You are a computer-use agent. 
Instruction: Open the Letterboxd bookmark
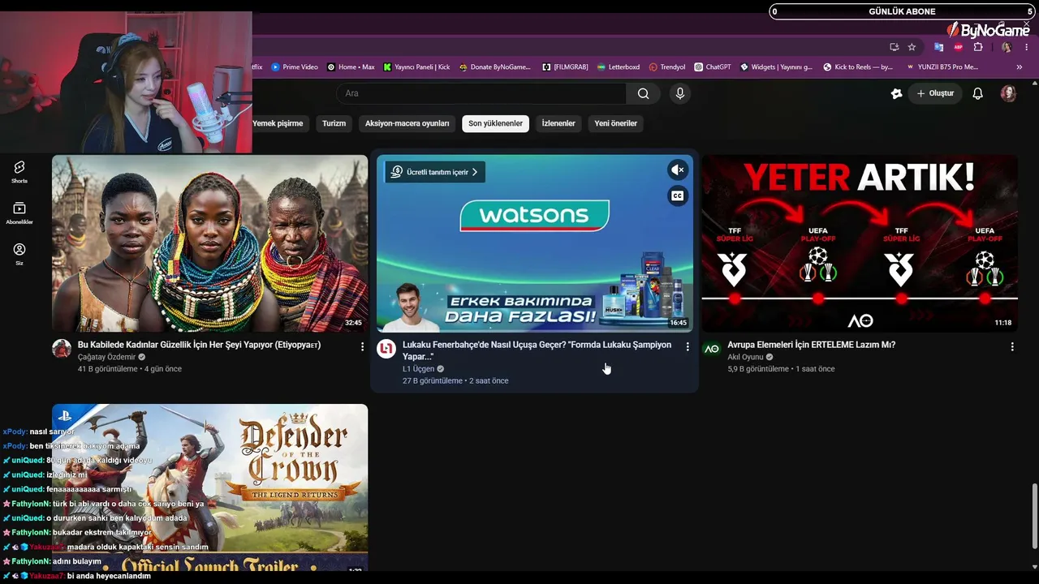click(x=618, y=67)
